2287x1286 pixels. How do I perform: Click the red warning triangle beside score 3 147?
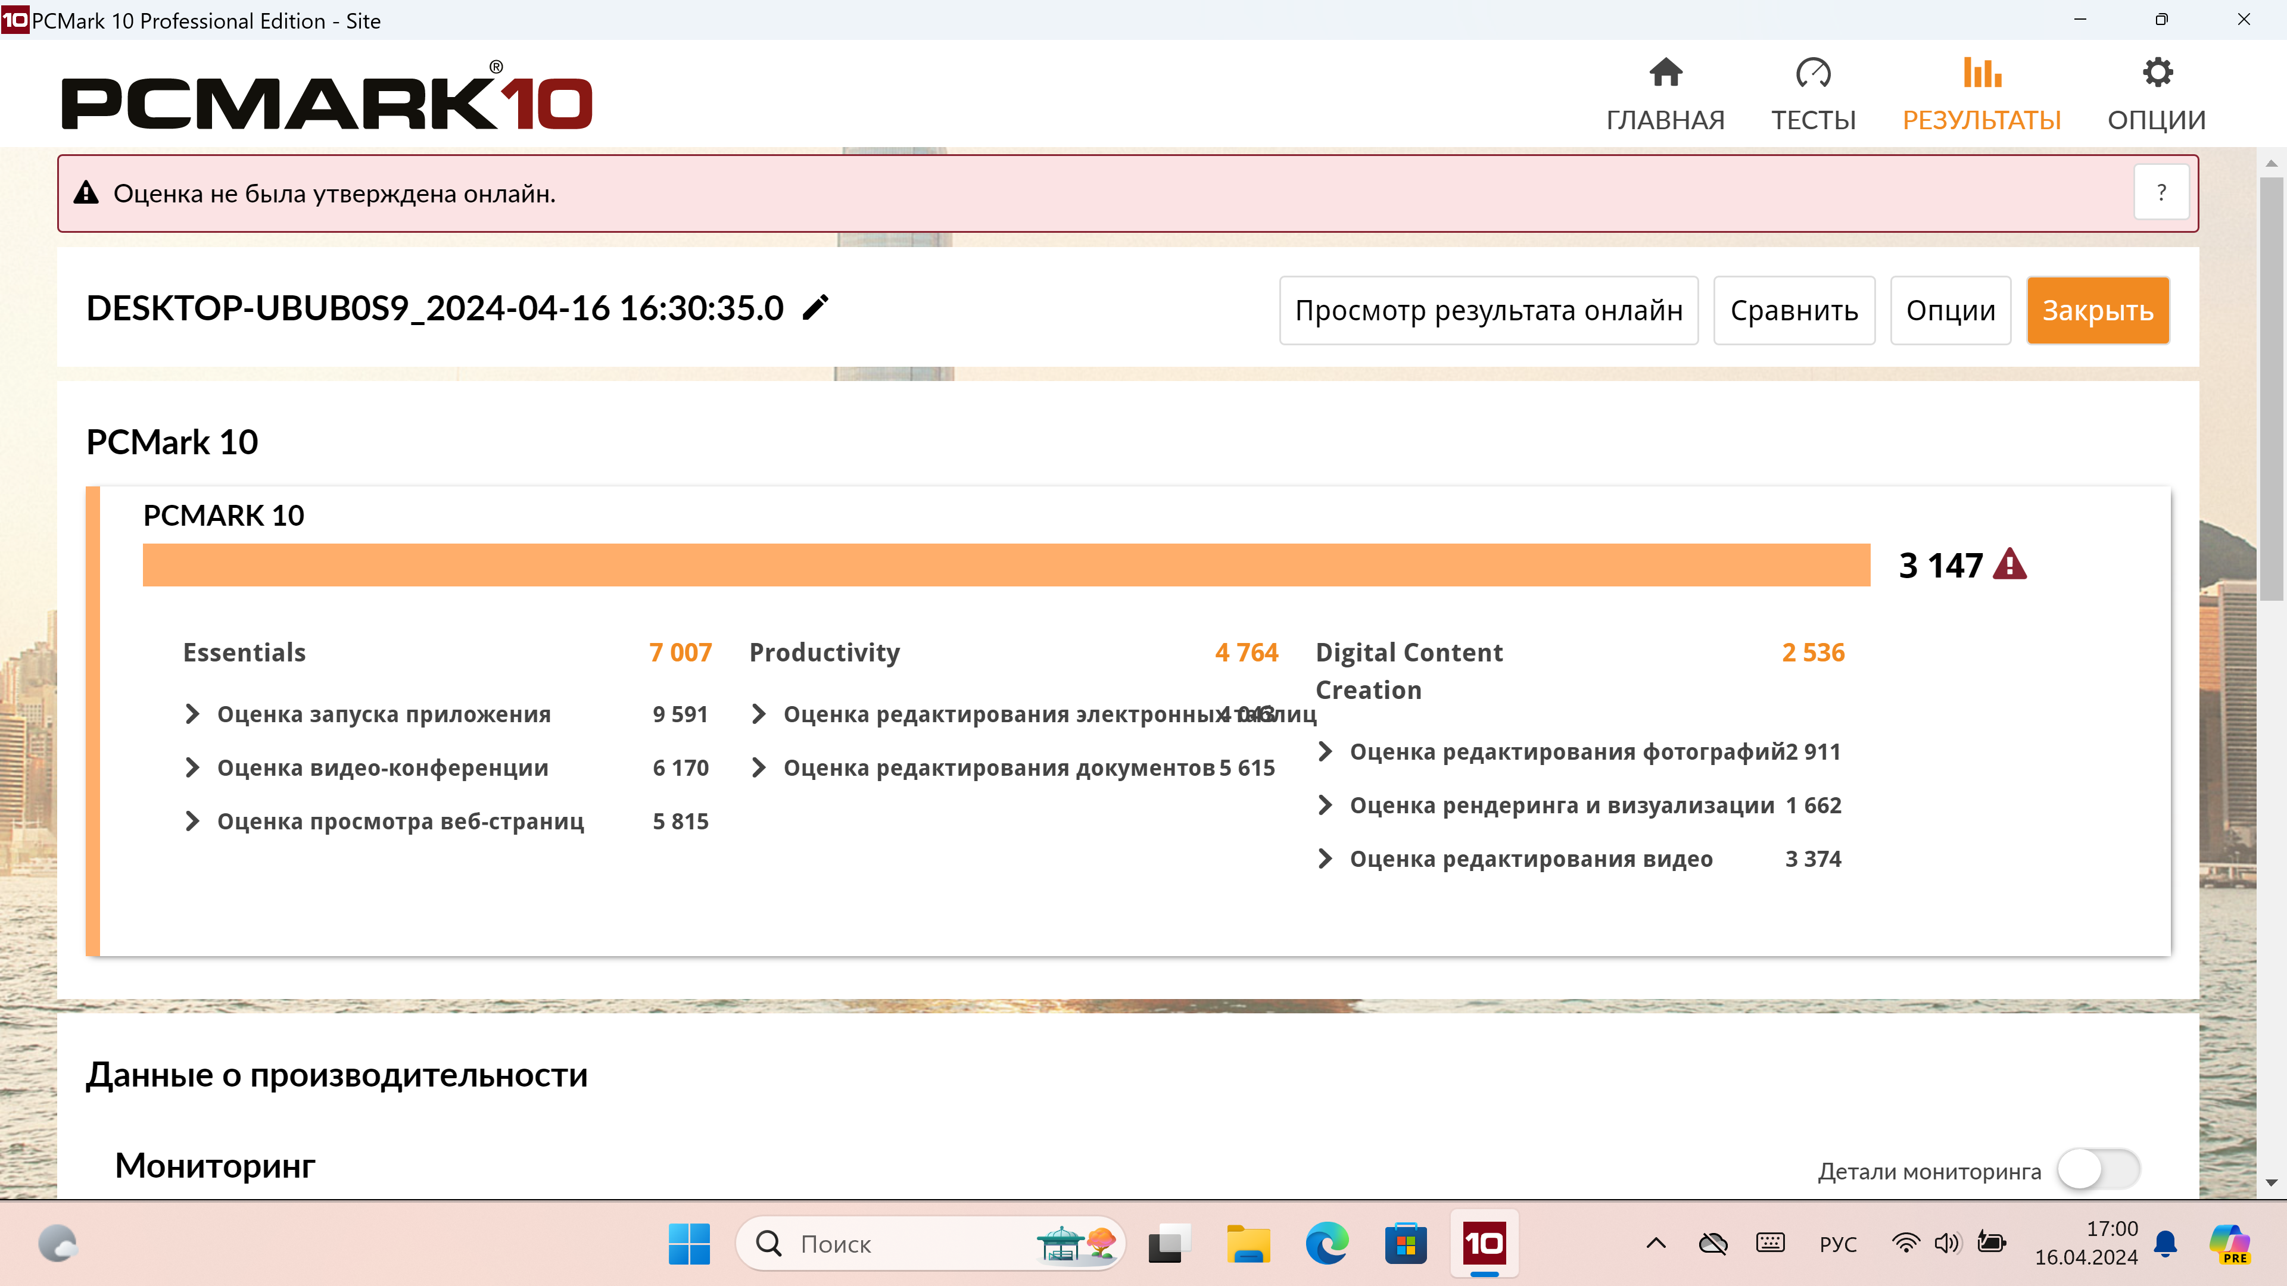2009,566
